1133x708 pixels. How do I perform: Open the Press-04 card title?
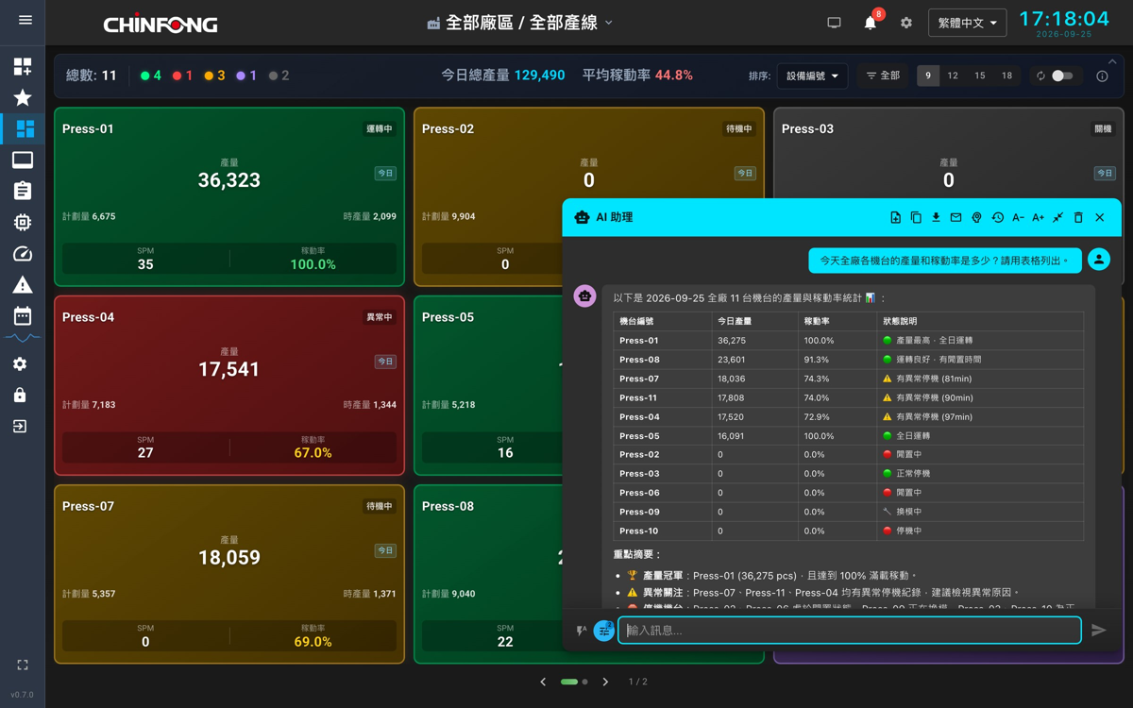[x=88, y=317]
